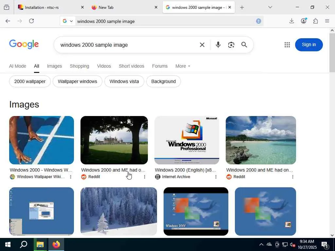335x251 pixels.
Task: Open search engine chooser in address bar
Action: (x=68, y=21)
